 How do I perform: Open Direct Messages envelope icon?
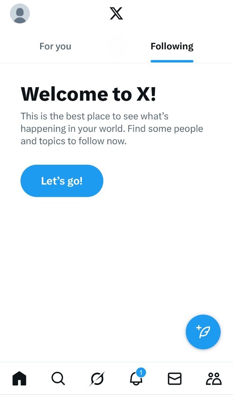point(175,379)
